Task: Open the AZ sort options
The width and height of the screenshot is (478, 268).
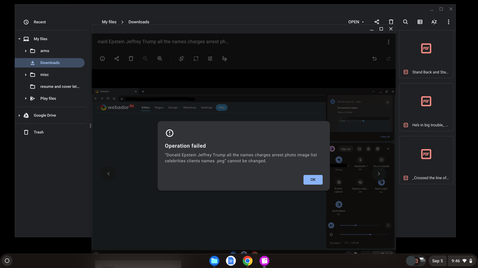Action: (x=434, y=22)
